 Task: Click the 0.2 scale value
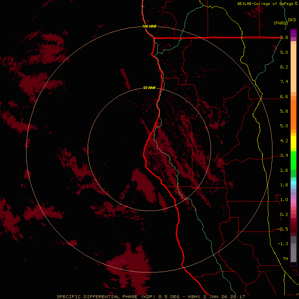[284, 215]
